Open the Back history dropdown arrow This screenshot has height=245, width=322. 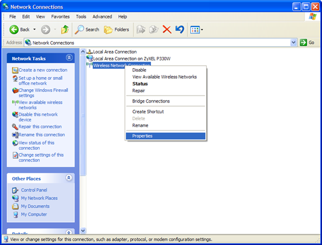pos(35,29)
